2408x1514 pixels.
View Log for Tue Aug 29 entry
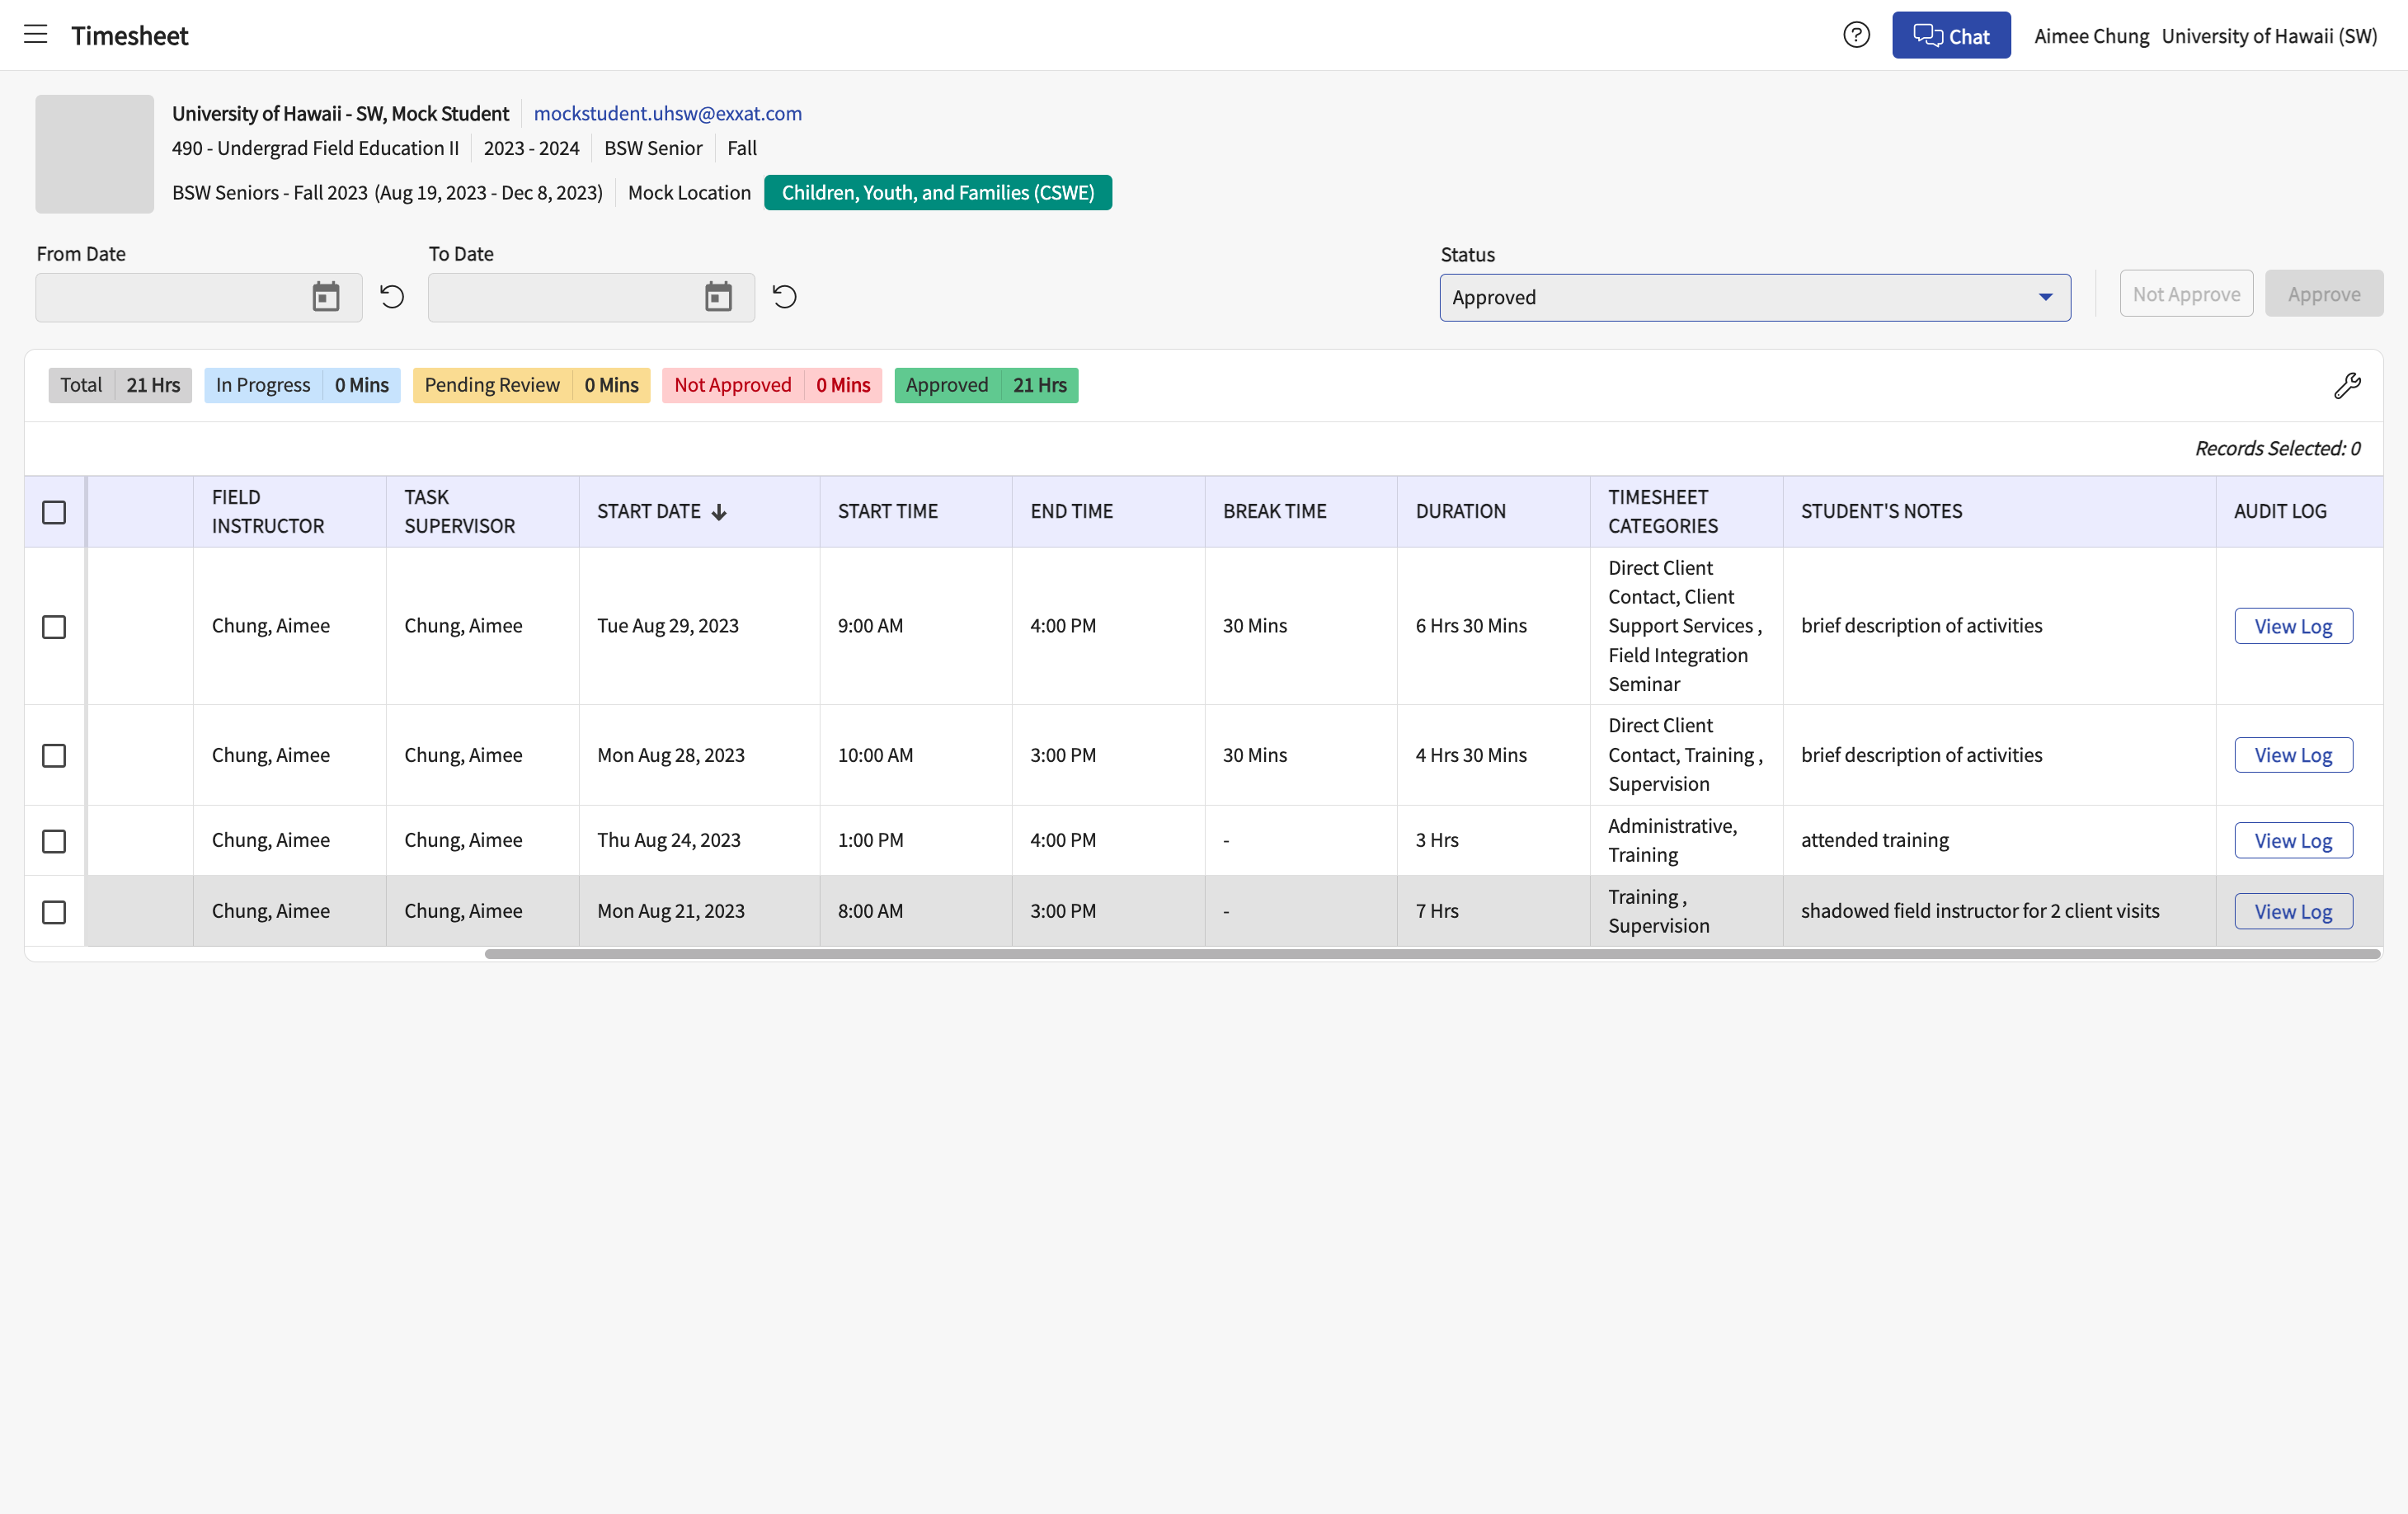tap(2293, 626)
